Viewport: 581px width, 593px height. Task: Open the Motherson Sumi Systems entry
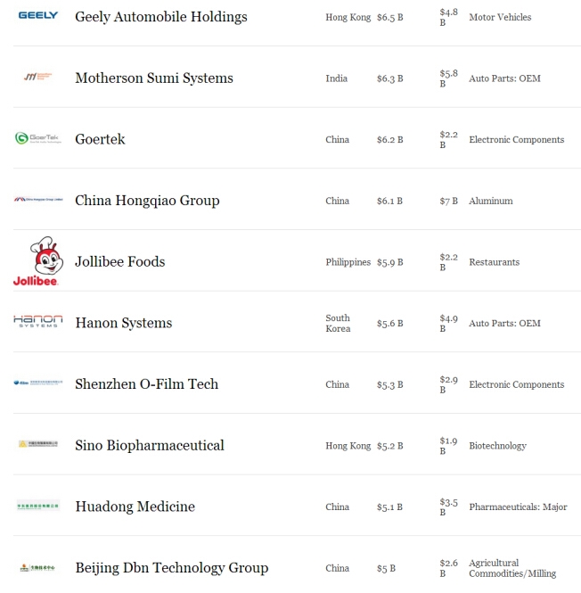(153, 78)
